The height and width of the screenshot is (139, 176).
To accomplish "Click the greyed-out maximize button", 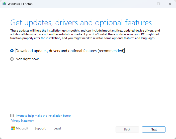I will pos(158,4).
